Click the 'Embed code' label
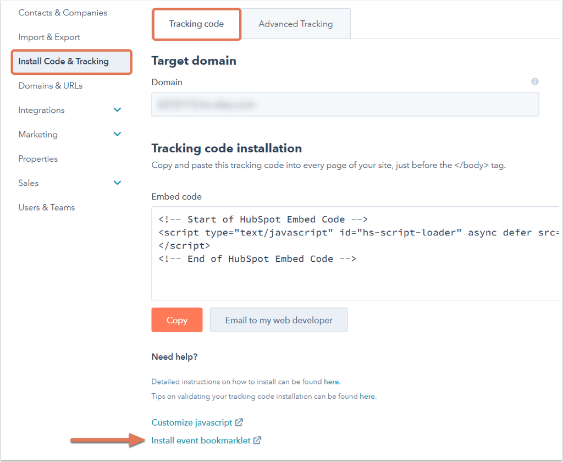Viewport: 563px width, 462px height. tap(176, 196)
